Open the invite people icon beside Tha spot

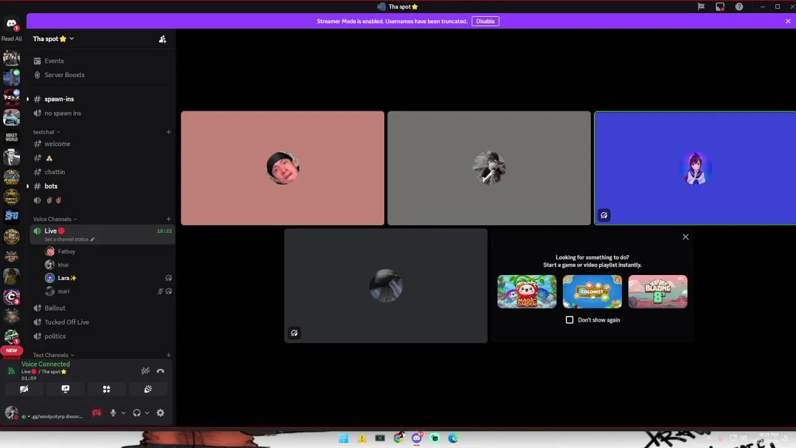162,39
